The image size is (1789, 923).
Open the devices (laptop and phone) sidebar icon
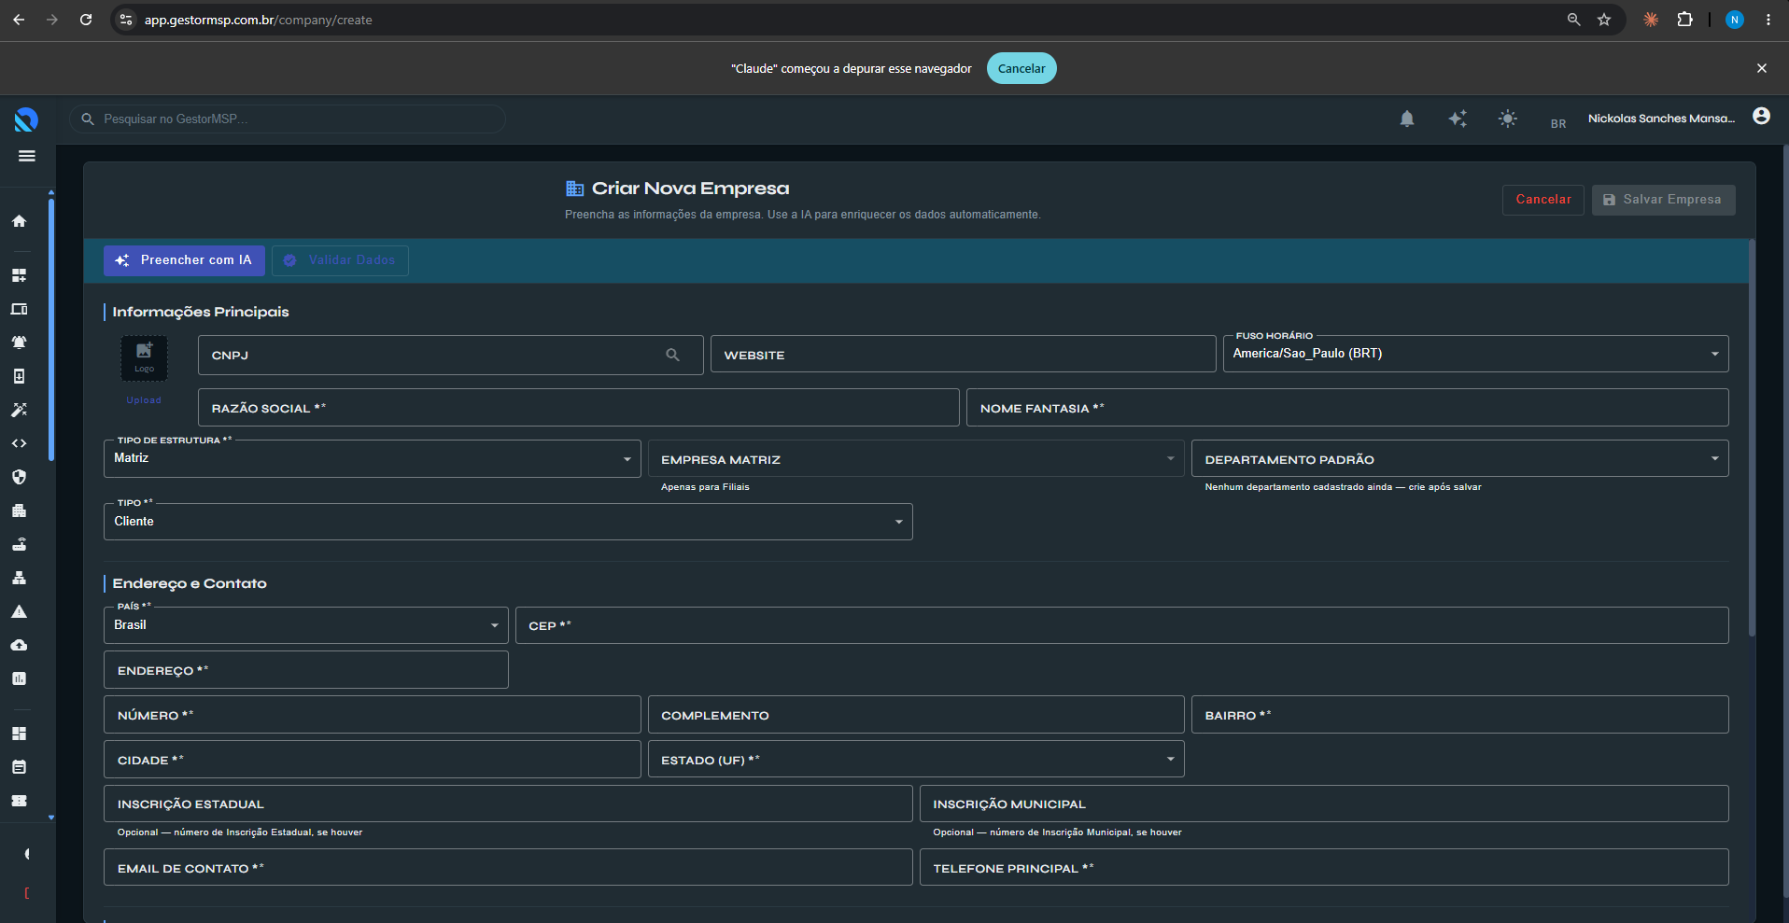(x=19, y=309)
